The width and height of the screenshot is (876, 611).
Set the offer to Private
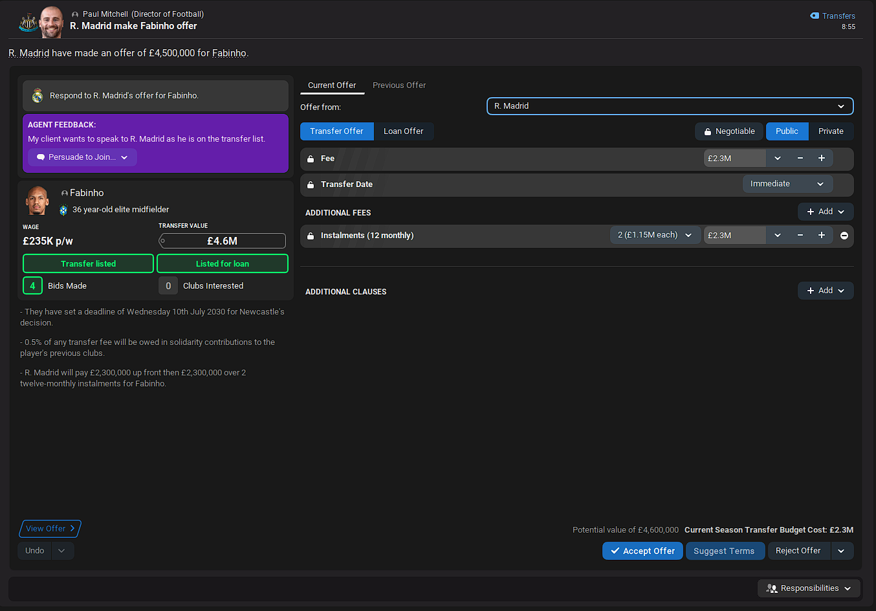831,131
